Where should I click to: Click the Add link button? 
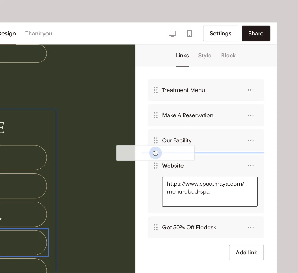coord(246,253)
